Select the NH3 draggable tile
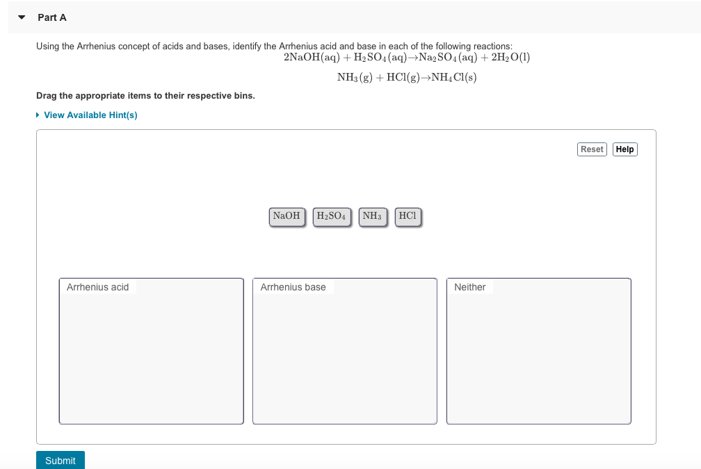The image size is (701, 469). pyautogui.click(x=373, y=216)
